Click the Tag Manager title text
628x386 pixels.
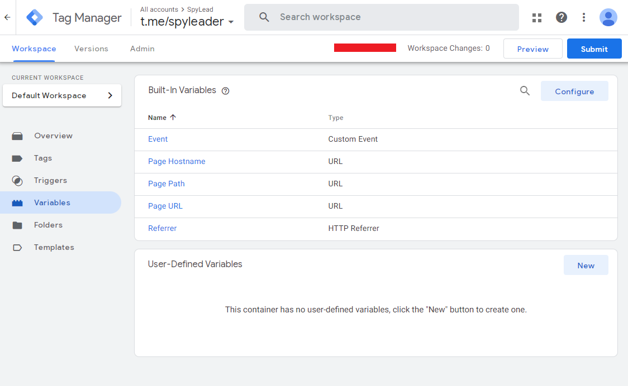pos(87,18)
